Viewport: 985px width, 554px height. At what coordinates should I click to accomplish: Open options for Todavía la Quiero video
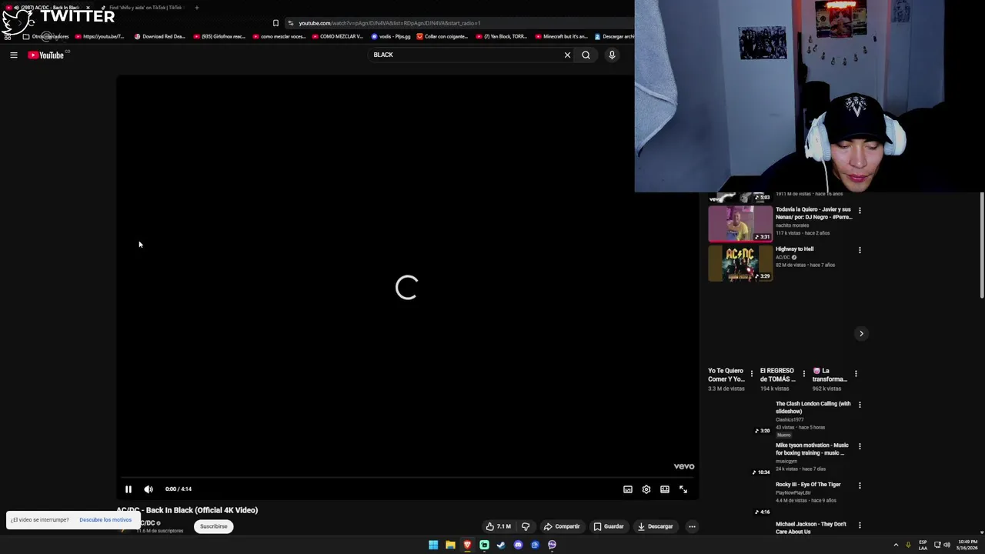coord(860,210)
